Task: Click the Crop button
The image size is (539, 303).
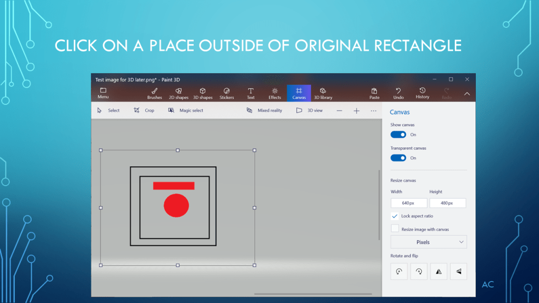Action: (x=144, y=110)
